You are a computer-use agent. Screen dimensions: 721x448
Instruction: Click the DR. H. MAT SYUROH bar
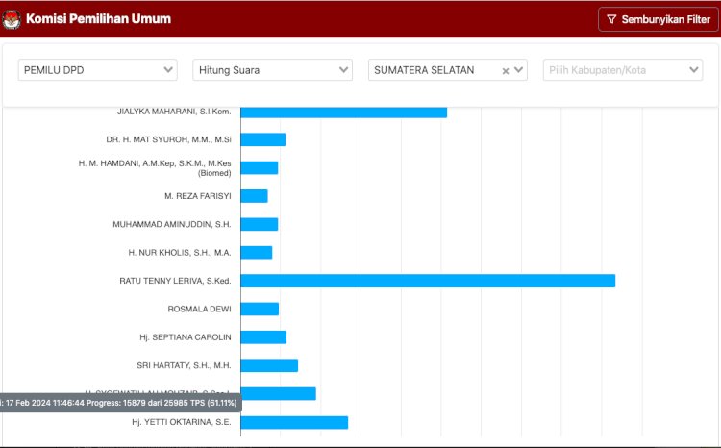pos(263,139)
